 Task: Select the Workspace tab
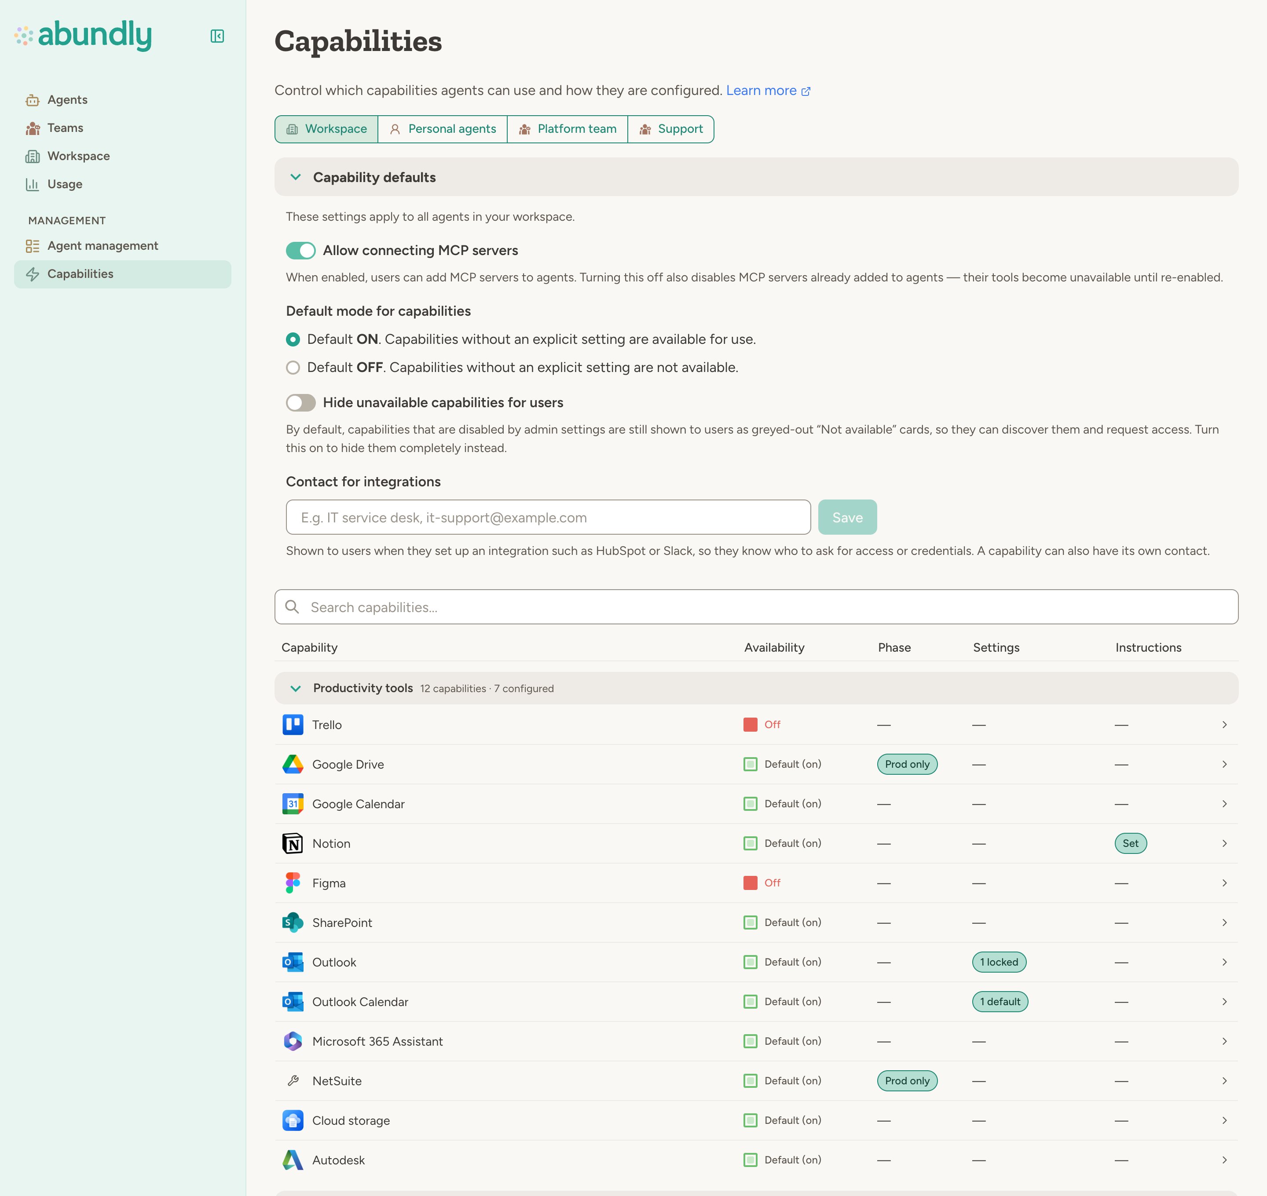tap(326, 129)
